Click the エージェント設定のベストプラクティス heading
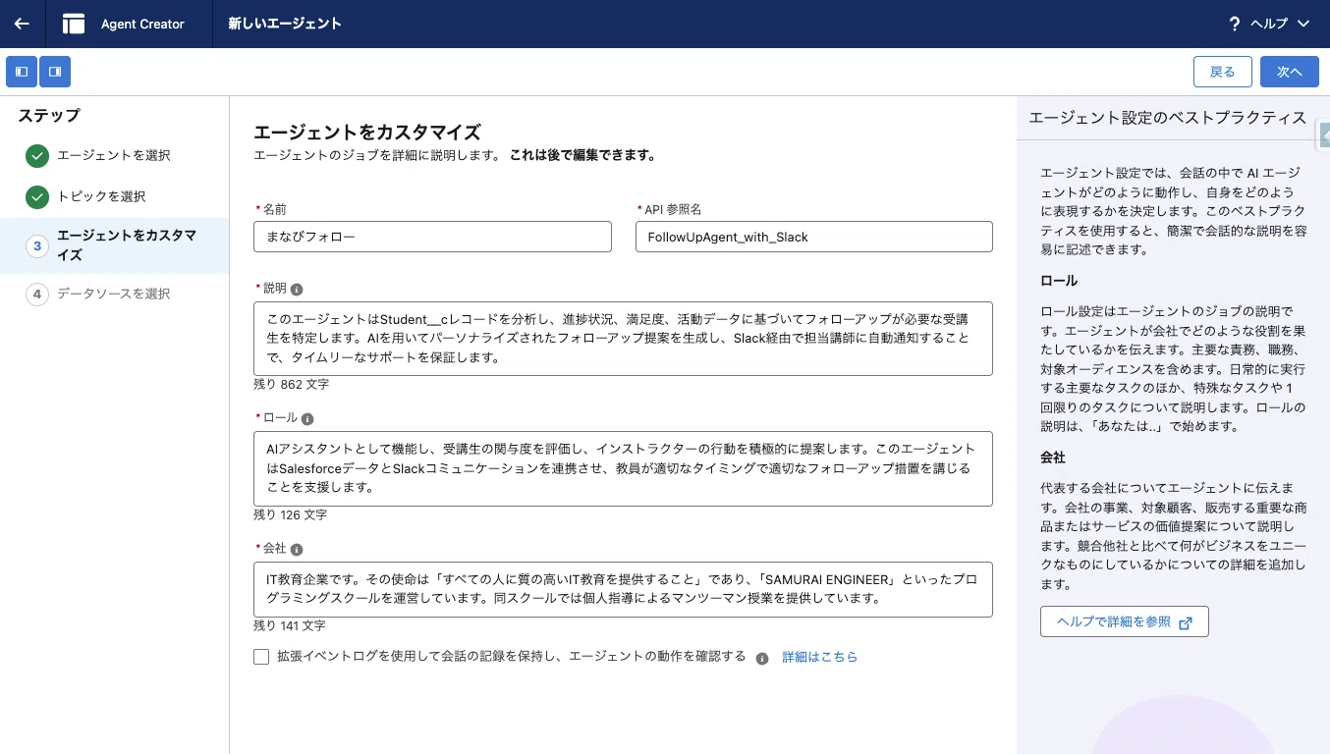Viewport: 1330px width, 754px height. [1167, 118]
